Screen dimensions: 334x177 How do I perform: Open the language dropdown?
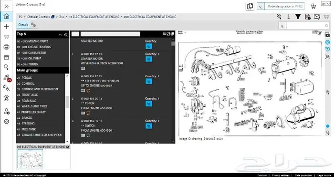coord(326,4)
